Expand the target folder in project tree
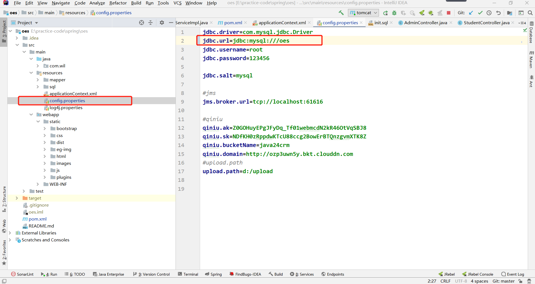 17,198
